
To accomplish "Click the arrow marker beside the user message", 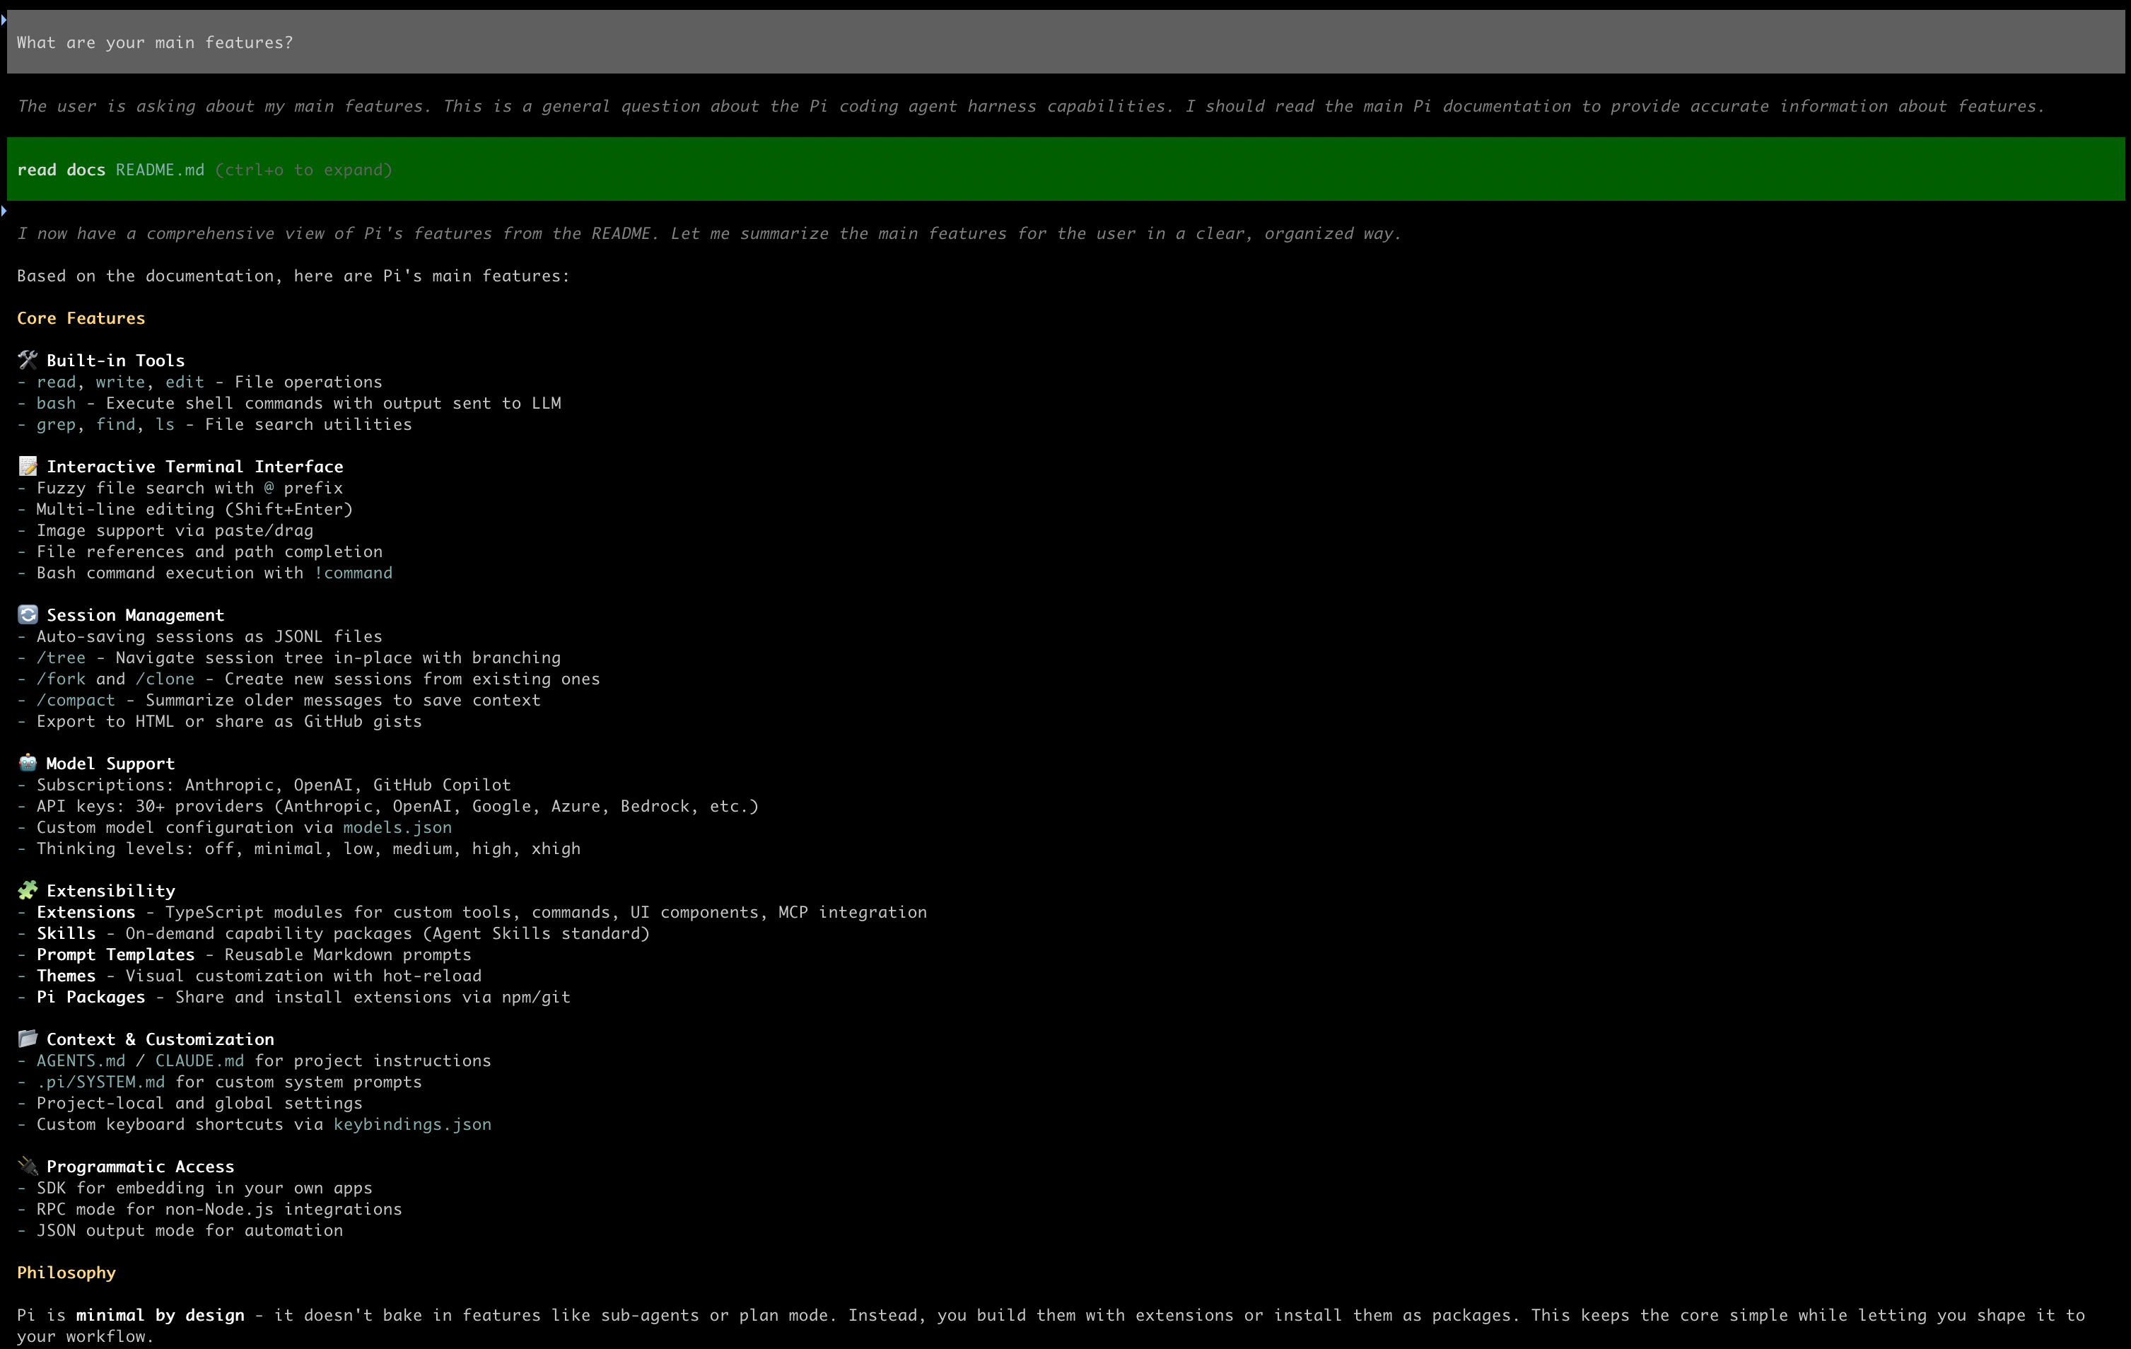I will click(4, 18).
